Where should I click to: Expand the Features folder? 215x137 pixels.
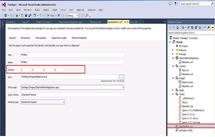coord(173,50)
